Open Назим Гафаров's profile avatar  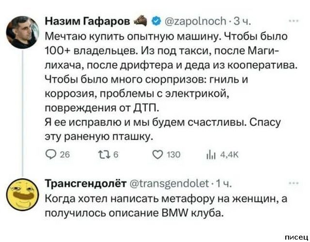(23, 31)
